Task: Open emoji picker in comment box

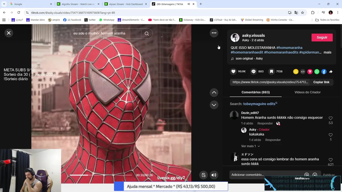Action: (x=315, y=175)
